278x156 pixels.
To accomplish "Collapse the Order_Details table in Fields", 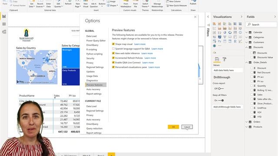I will [x=246, y=62].
